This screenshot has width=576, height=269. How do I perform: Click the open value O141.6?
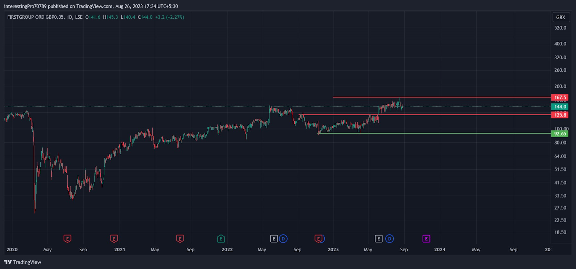click(93, 17)
